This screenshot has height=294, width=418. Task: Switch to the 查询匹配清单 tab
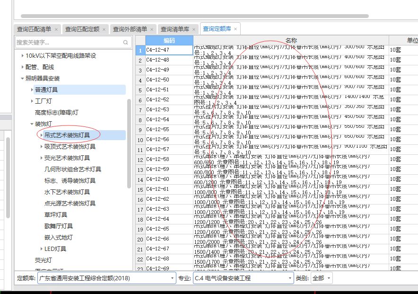(34, 29)
